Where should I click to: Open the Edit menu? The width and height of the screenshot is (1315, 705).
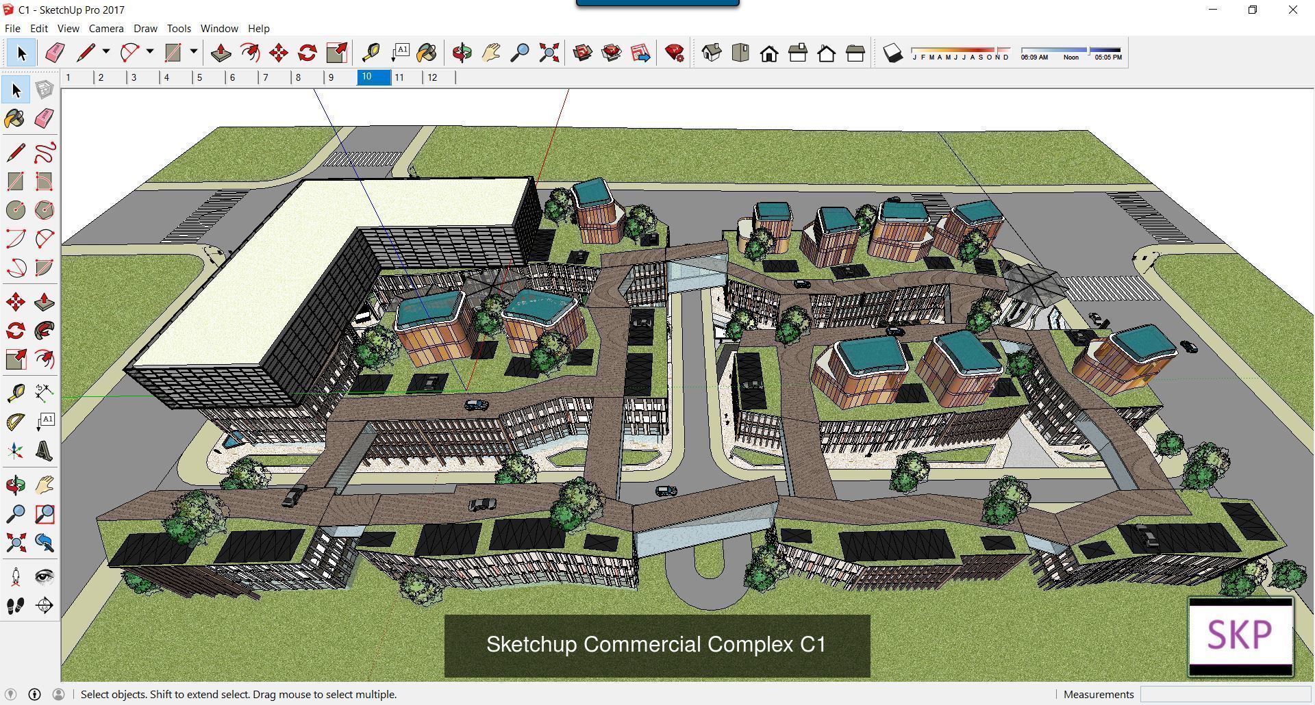pyautogui.click(x=38, y=28)
